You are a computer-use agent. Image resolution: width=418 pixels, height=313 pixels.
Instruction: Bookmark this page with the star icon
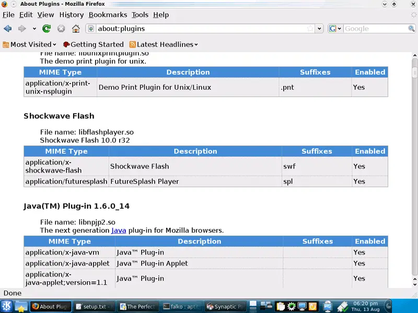click(x=310, y=29)
